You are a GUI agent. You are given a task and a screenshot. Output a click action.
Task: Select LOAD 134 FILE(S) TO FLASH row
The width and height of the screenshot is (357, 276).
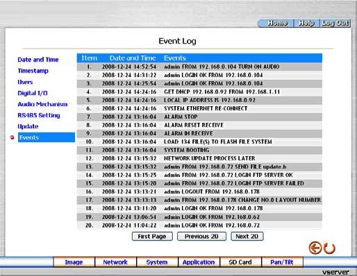tap(199, 141)
